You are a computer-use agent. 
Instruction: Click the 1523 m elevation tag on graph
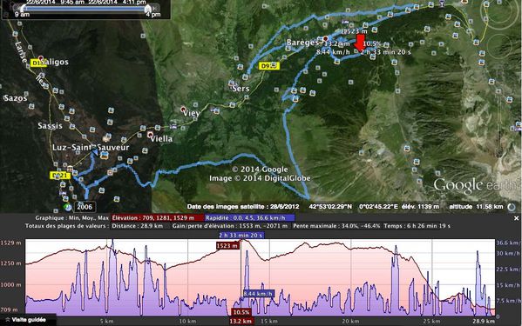[227, 246]
